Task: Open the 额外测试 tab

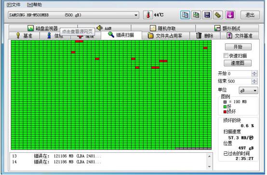Action: tap(227, 28)
